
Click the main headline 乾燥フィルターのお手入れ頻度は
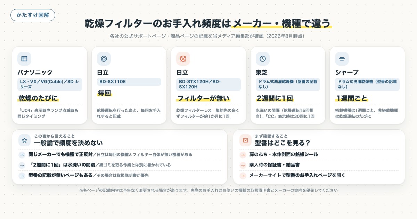[x=158, y=23]
